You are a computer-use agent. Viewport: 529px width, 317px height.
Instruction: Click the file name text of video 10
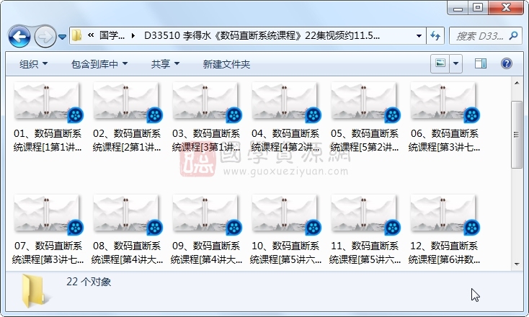click(x=285, y=253)
